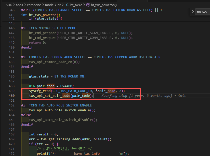Screen dimensions: 210x156
Task: Open the bt_tws_poweron() breadcrumb symbol
Action: (x=104, y=5)
